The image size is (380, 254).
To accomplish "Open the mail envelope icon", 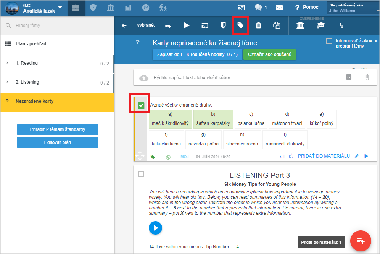I will 279,8.
